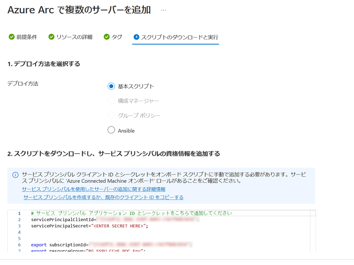The height and width of the screenshot is (265, 354).
Task: Click the servicePrincipalClientId line in the script
Action: (115, 220)
